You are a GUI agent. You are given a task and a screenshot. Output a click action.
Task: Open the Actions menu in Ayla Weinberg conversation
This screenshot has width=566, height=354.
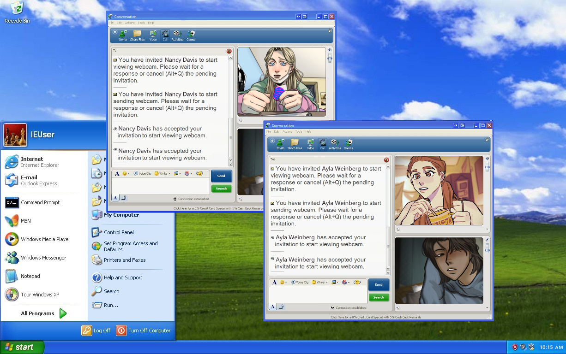tap(287, 132)
